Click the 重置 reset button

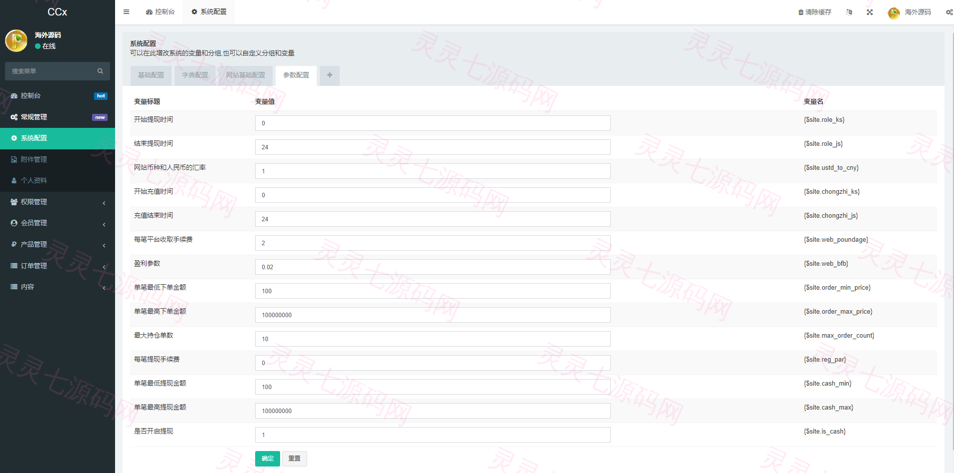295,459
